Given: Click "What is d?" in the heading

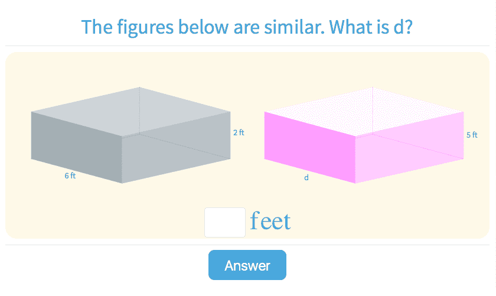Looking at the screenshot, I should tap(371, 27).
